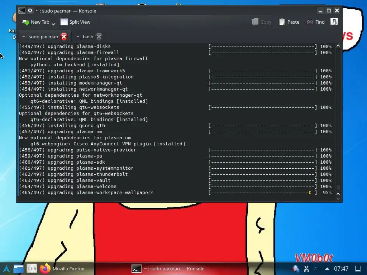The image size is (367, 275).
Task: Open the clipboard scissors tray icon
Action: coord(306,269)
